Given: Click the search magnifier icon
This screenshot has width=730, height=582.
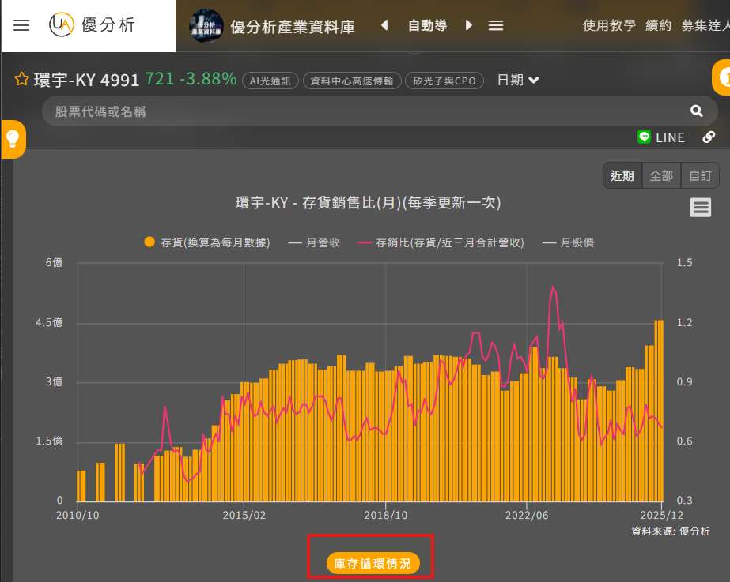Looking at the screenshot, I should click(x=696, y=111).
